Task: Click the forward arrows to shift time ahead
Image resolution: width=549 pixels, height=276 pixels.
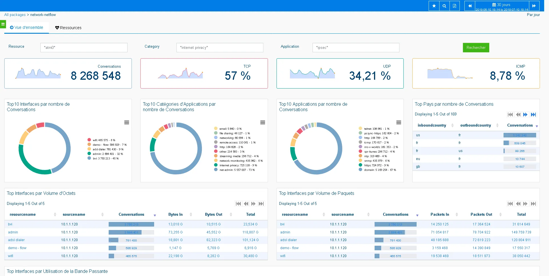Action: 534,6
